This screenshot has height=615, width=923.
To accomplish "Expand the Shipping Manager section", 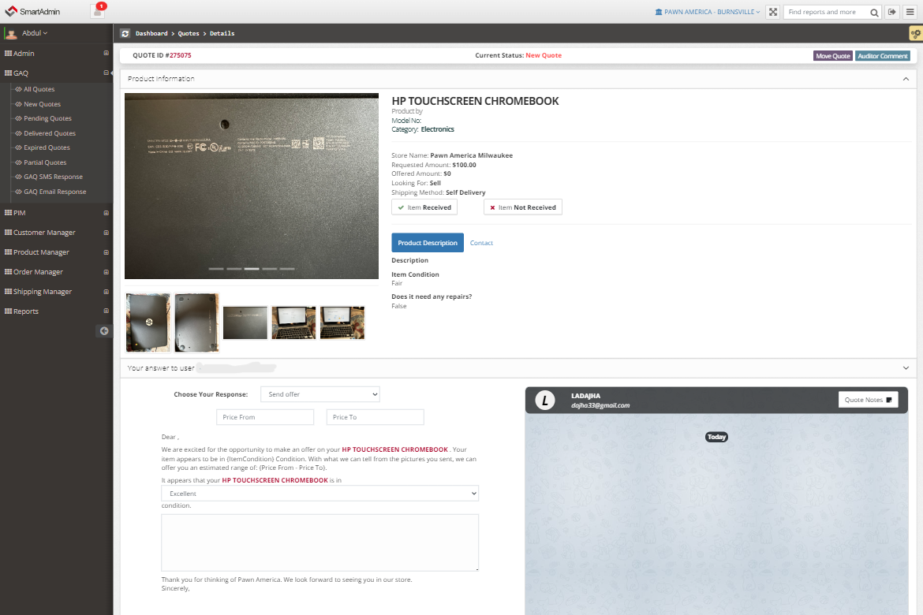I will 106,291.
